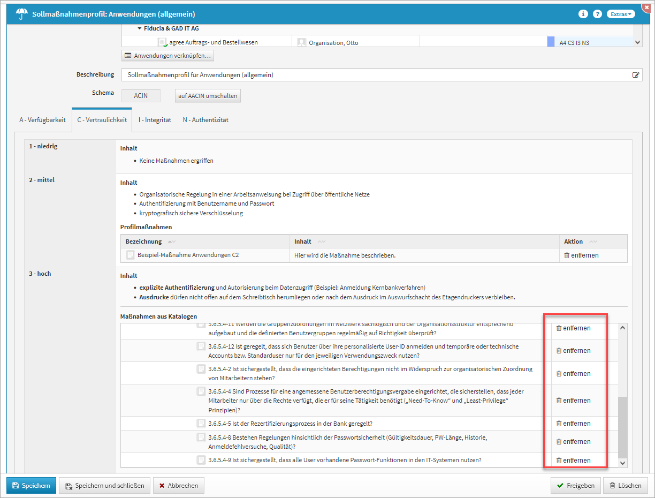Sort by the Bezeichnung column arrows
The width and height of the screenshot is (655, 498).
pos(171,242)
